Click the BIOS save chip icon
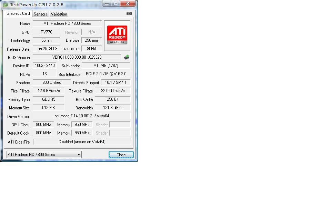 [x=127, y=57]
